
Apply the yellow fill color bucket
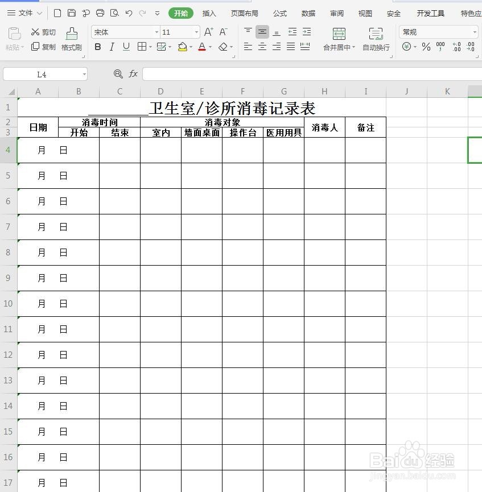pyautogui.click(x=183, y=47)
